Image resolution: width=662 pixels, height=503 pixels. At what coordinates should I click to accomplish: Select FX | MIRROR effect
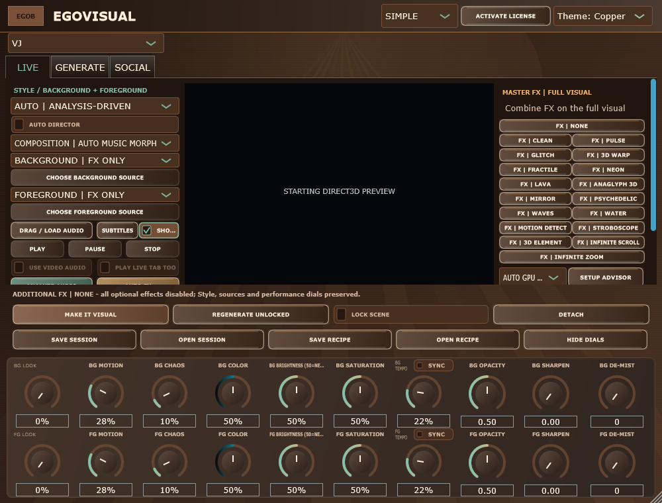click(x=536, y=199)
